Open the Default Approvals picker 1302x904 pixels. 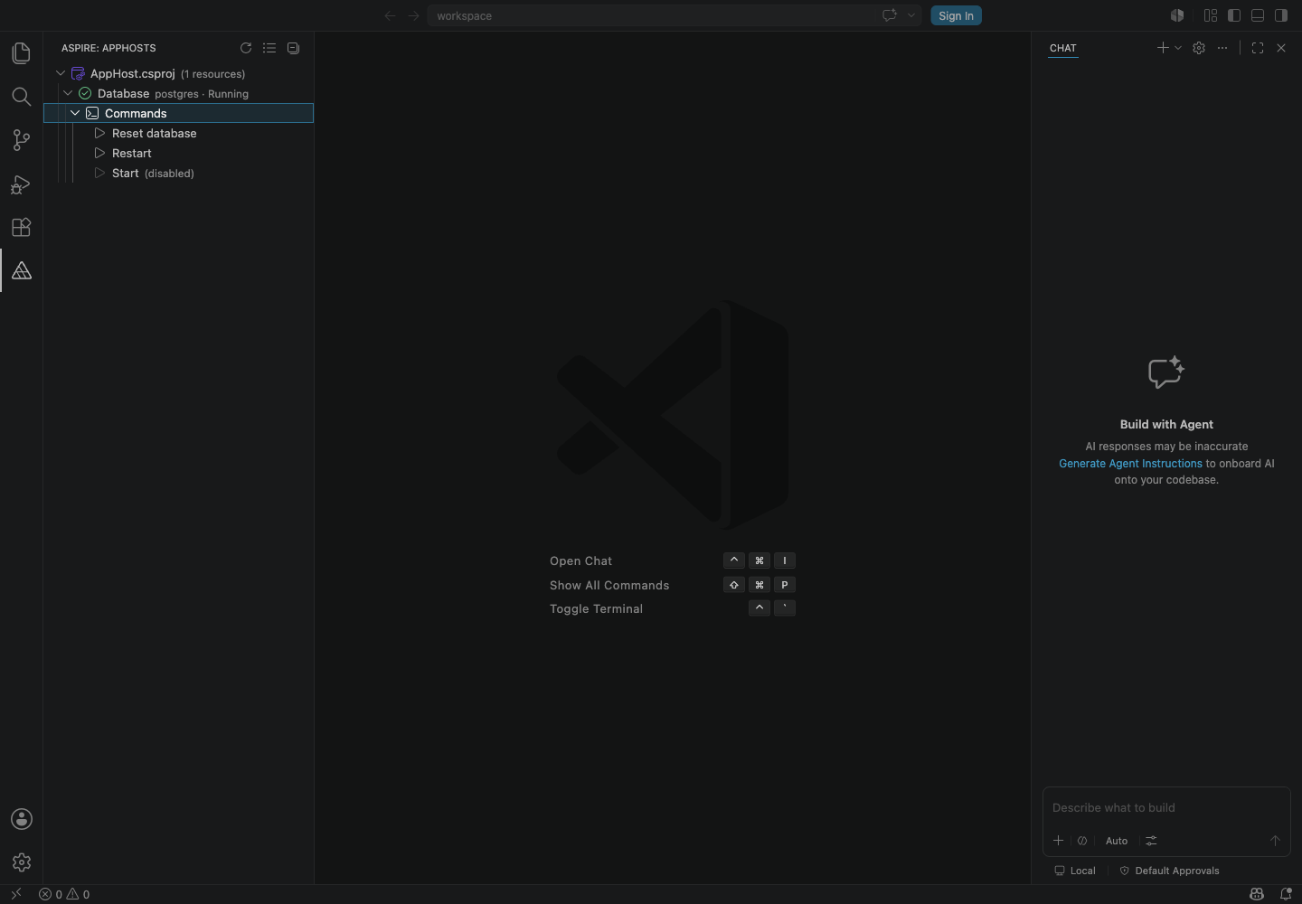[1169, 871]
